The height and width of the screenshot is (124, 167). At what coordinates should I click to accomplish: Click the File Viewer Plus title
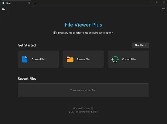pos(83,25)
